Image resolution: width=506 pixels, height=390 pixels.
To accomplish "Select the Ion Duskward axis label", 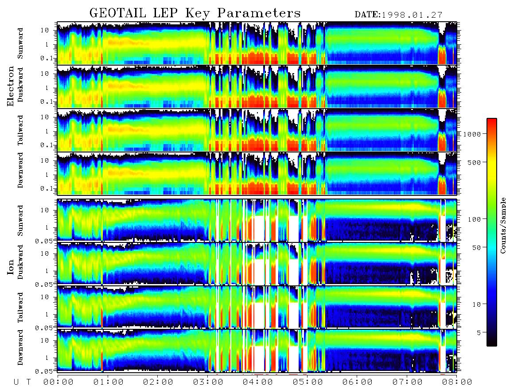I will pyautogui.click(x=20, y=262).
